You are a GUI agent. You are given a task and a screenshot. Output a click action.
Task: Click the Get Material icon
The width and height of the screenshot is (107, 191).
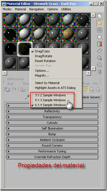click(x=7, y=90)
